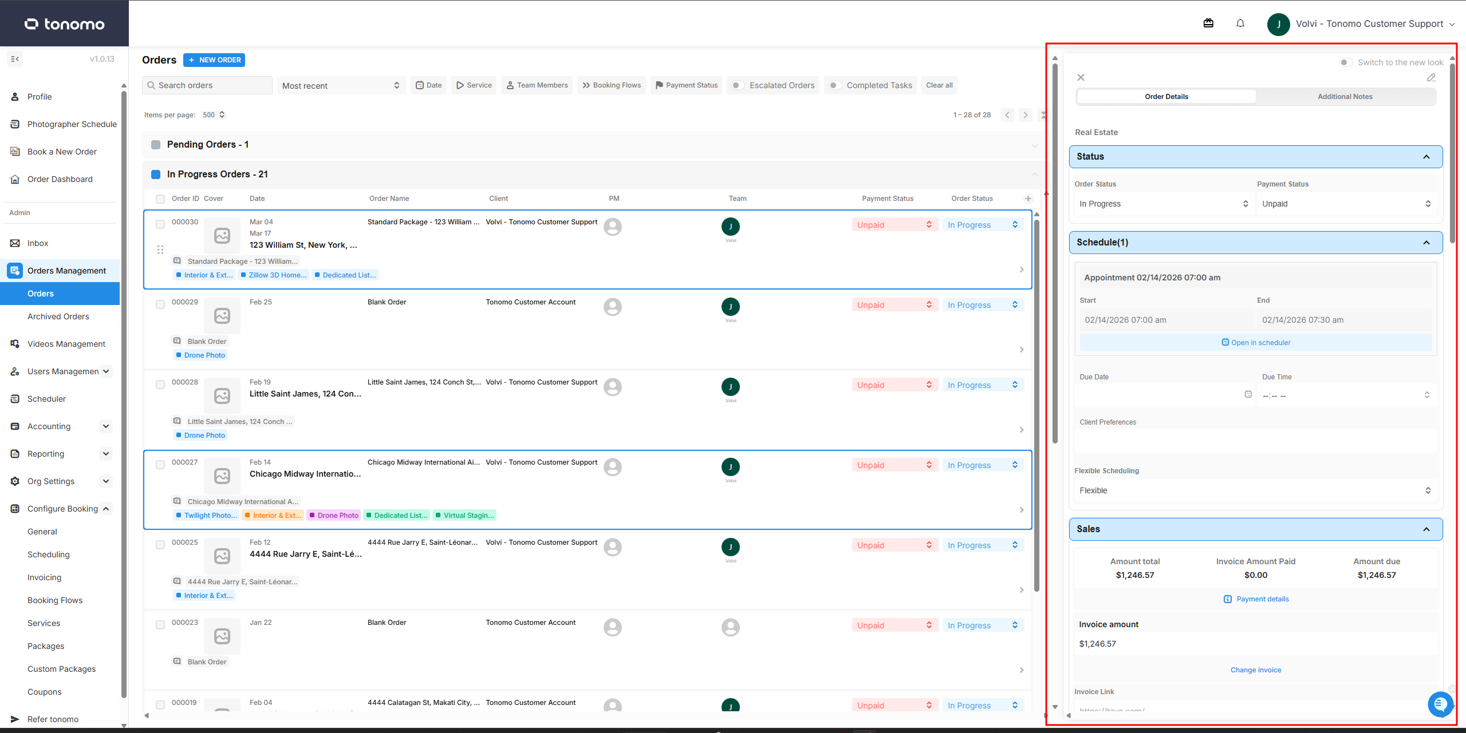Click the Client Preferences text field
Image resolution: width=1466 pixels, height=733 pixels.
[x=1255, y=441]
